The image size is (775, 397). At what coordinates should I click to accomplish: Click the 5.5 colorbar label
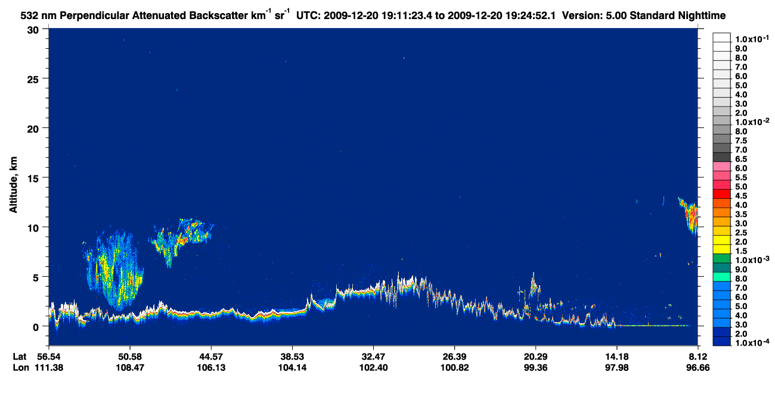click(741, 177)
